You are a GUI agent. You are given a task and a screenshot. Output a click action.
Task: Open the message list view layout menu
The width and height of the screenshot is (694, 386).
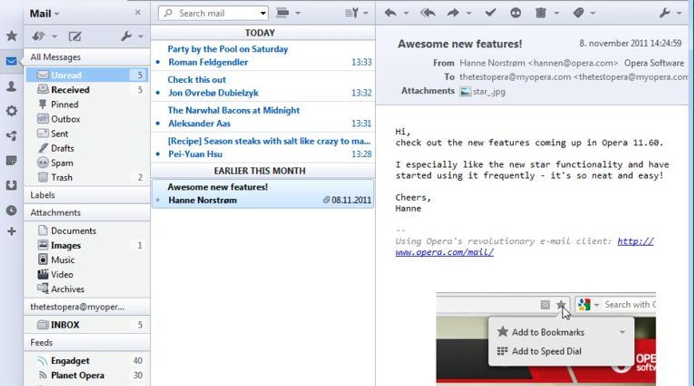tap(282, 13)
